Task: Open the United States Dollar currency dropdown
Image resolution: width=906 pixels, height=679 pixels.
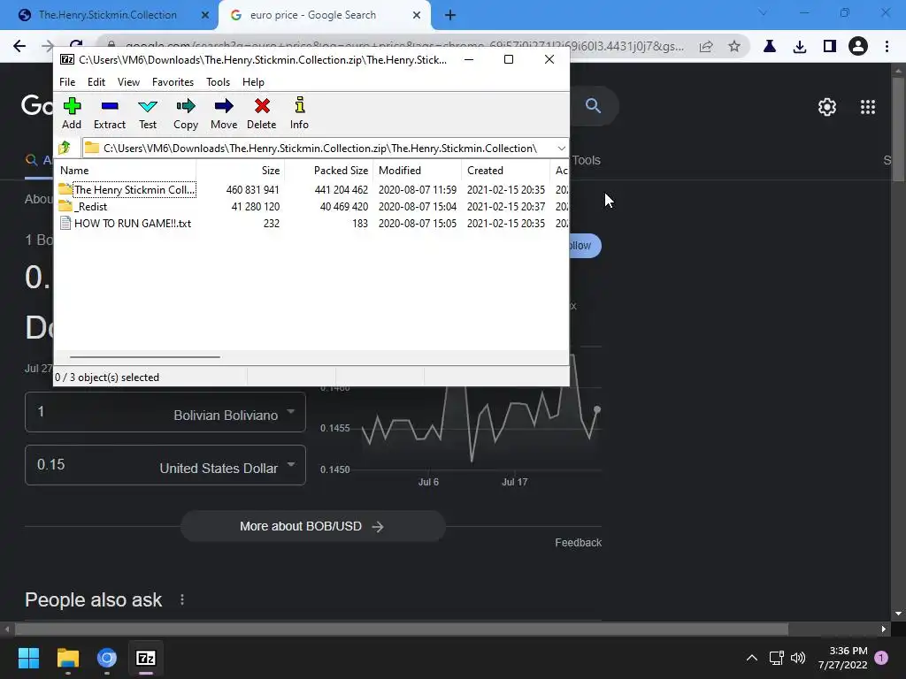Action: (x=290, y=464)
